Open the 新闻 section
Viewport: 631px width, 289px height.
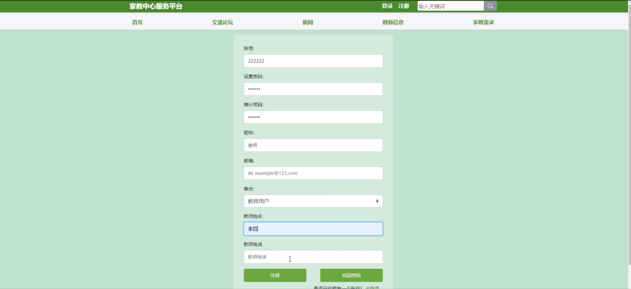click(308, 22)
